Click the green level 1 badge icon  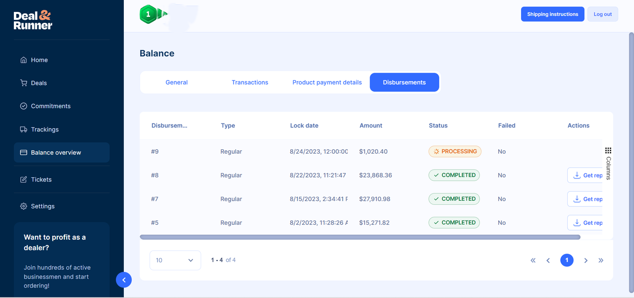coord(148,14)
